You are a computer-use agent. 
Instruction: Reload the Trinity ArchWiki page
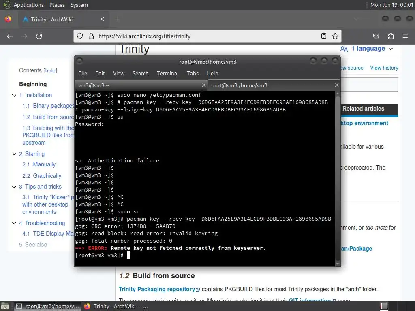click(x=39, y=36)
